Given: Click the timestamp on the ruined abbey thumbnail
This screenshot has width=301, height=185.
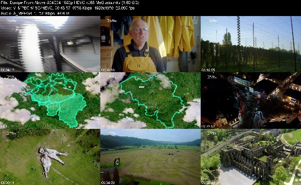Looking at the screenshot, I should coord(208,183).
